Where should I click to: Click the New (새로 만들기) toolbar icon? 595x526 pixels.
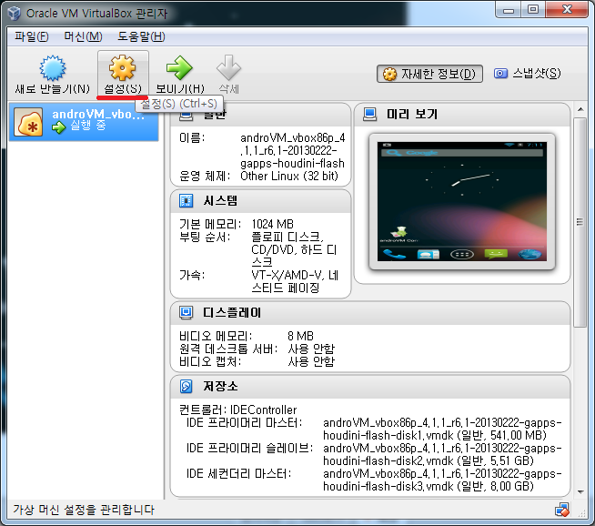pos(53,68)
